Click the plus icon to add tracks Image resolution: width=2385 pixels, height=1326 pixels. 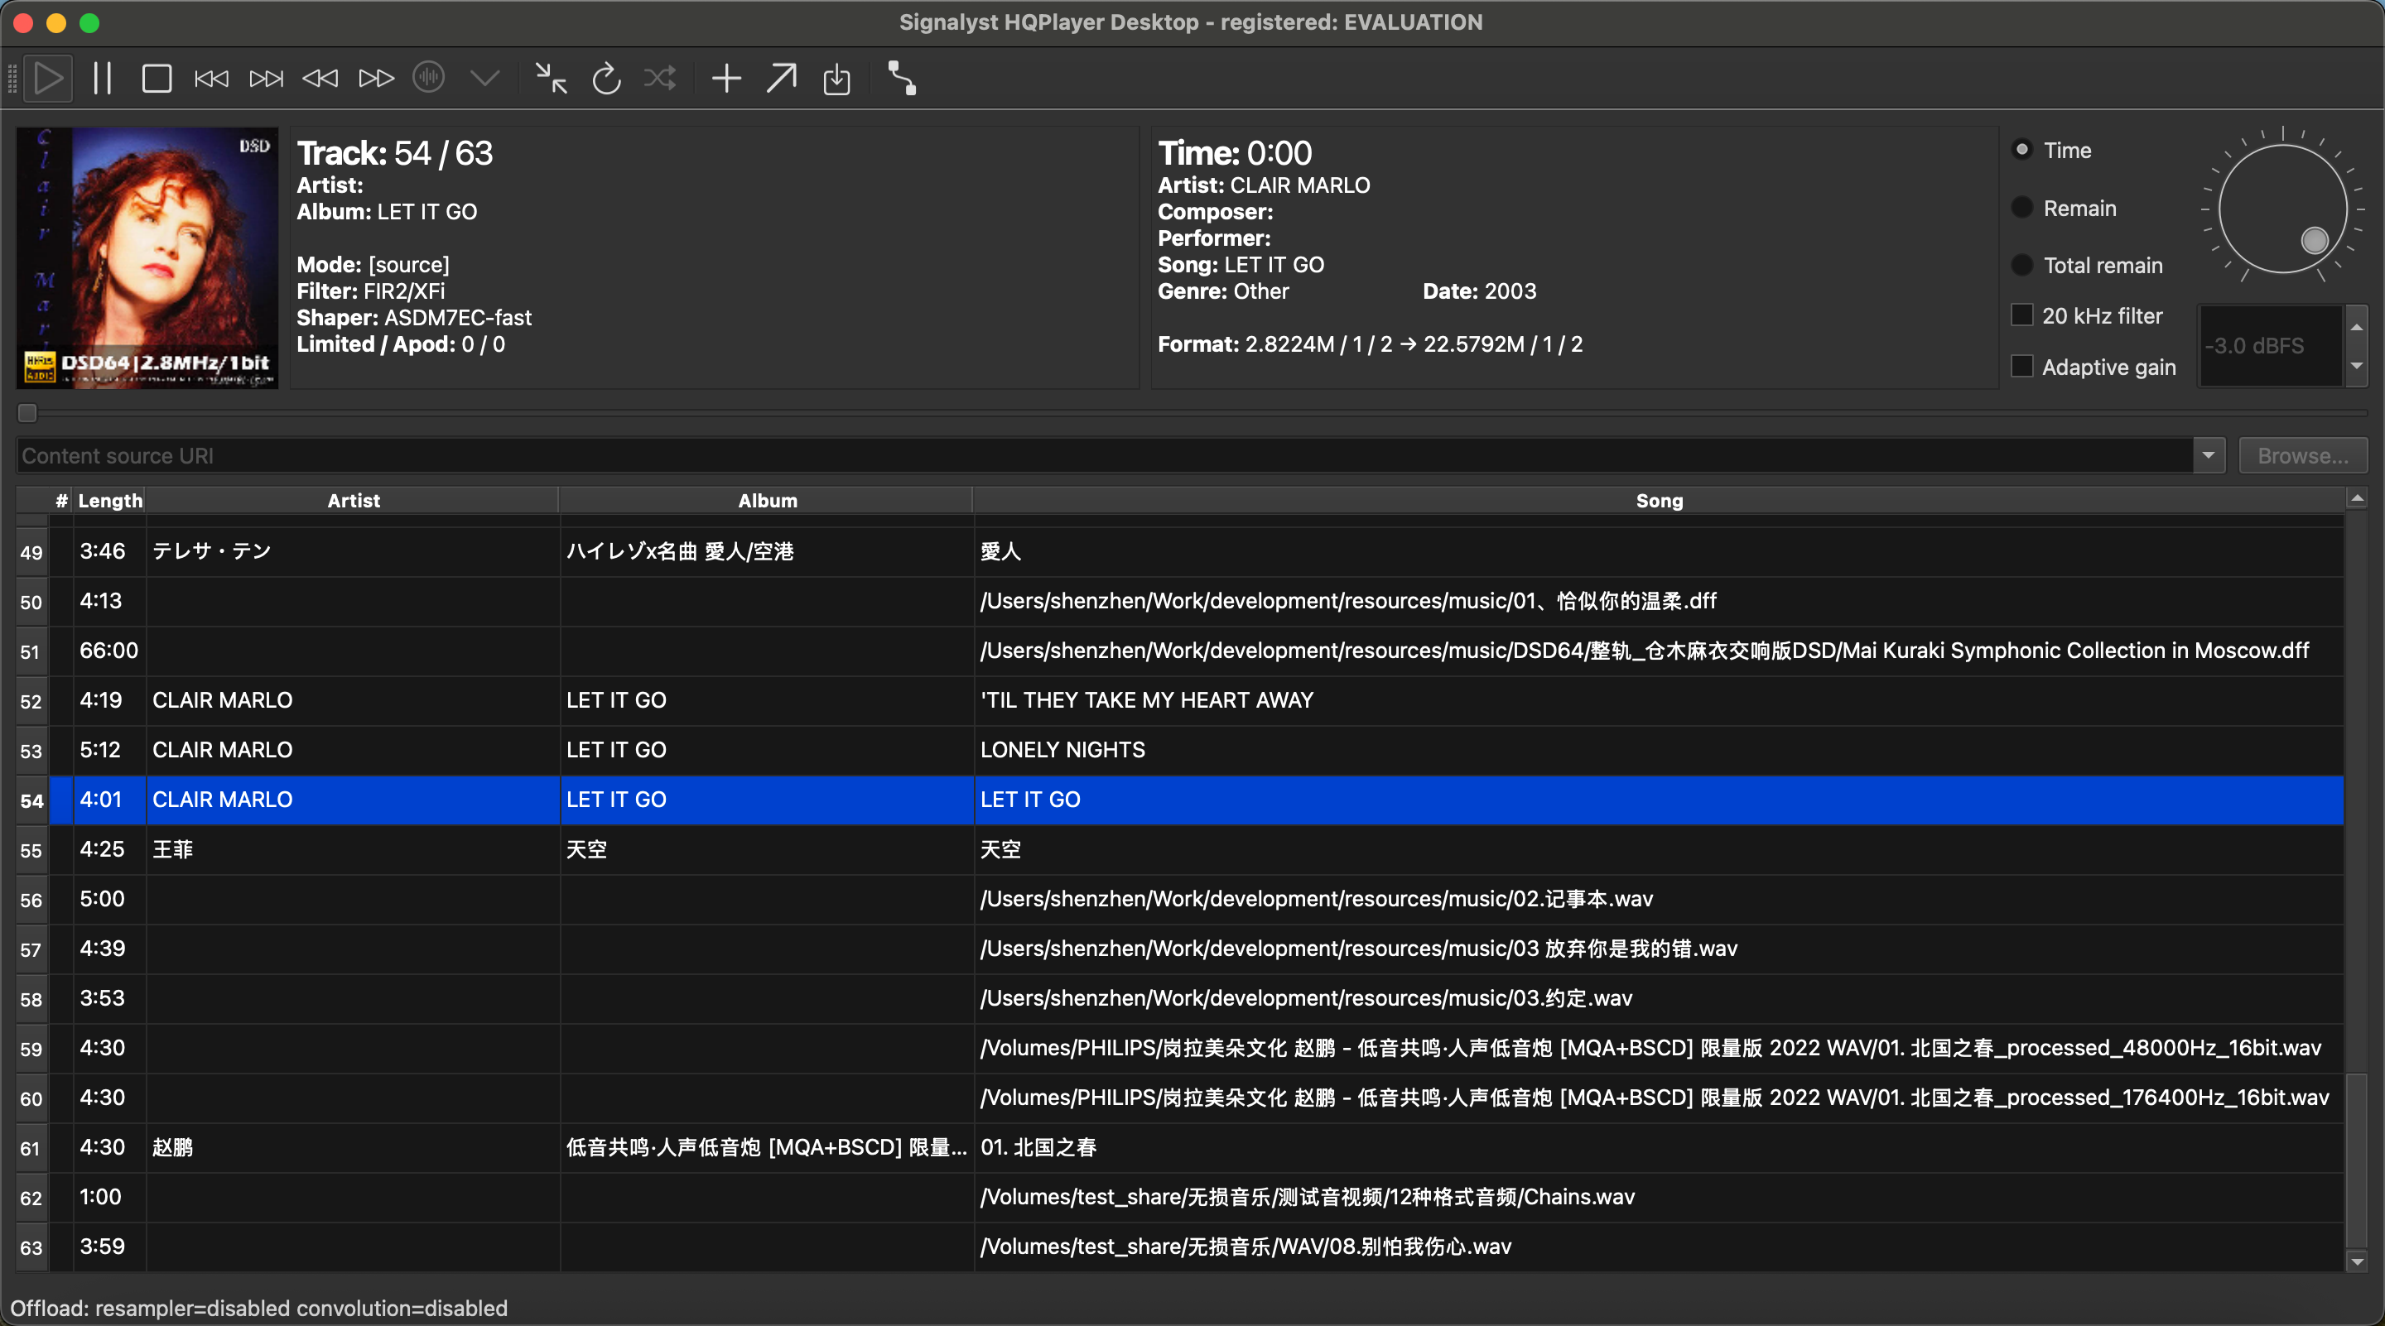pos(727,79)
